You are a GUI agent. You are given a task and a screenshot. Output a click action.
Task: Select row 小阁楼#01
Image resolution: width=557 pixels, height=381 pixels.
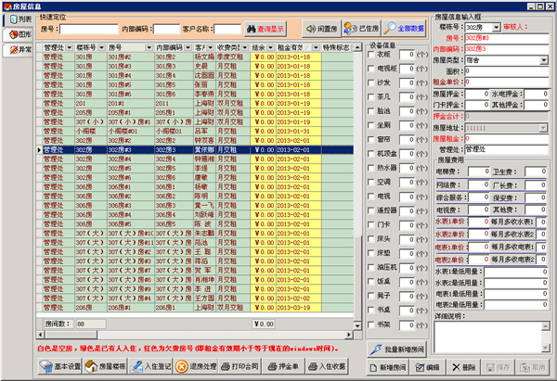tap(195, 132)
